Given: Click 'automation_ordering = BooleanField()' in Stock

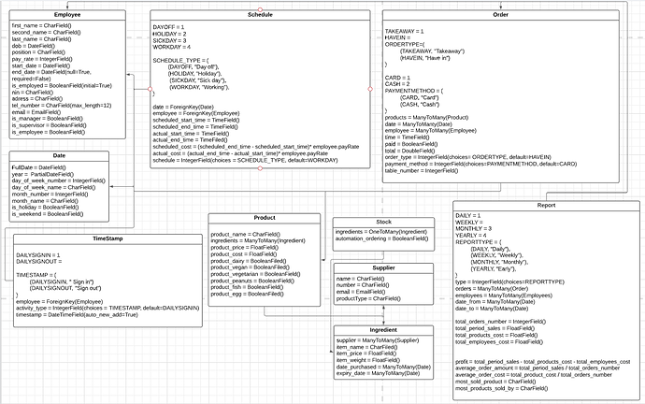Looking at the screenshot, I should point(381,239).
